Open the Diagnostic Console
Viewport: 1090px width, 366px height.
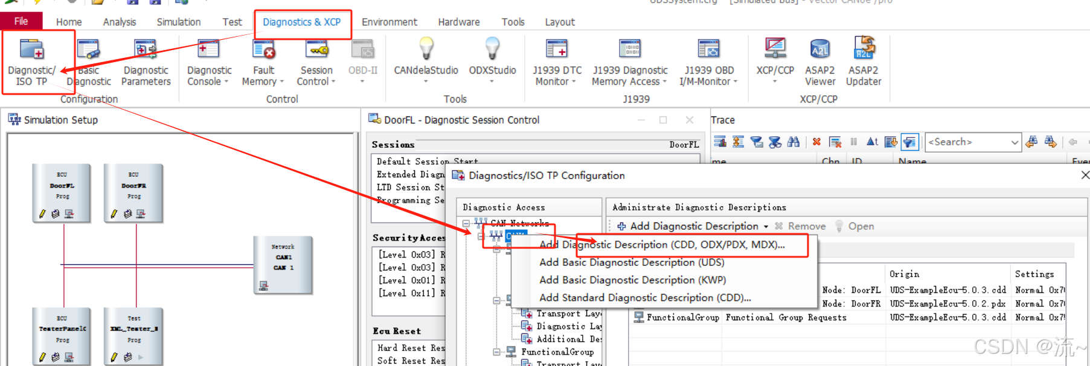point(209,63)
